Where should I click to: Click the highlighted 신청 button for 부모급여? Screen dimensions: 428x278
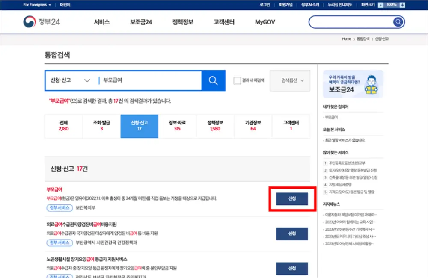pyautogui.click(x=292, y=199)
